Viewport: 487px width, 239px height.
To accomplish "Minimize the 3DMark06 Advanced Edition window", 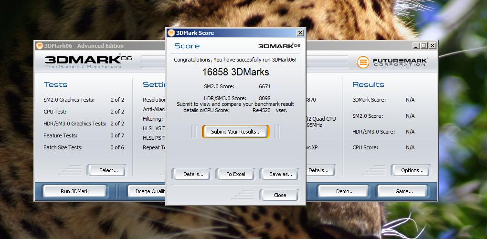I will (416, 46).
